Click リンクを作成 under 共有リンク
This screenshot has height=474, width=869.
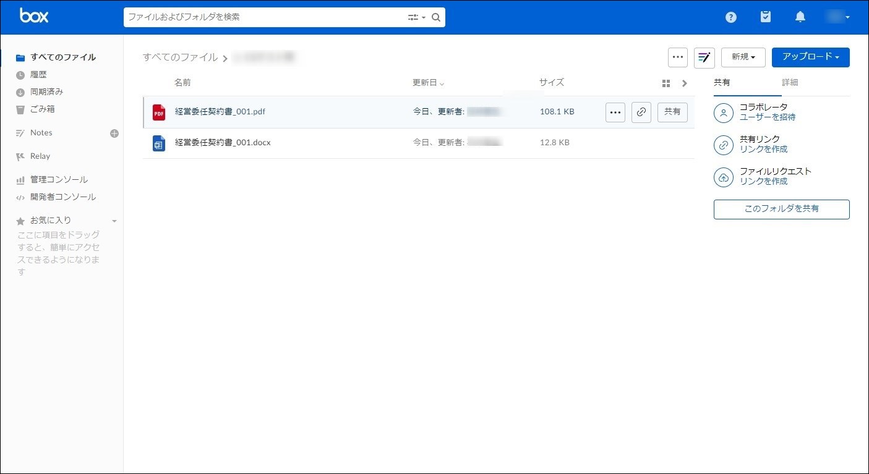coord(764,150)
